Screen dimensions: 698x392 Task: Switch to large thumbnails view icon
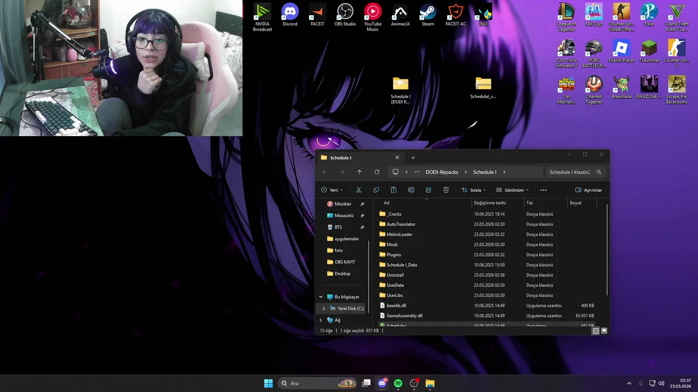(604, 330)
